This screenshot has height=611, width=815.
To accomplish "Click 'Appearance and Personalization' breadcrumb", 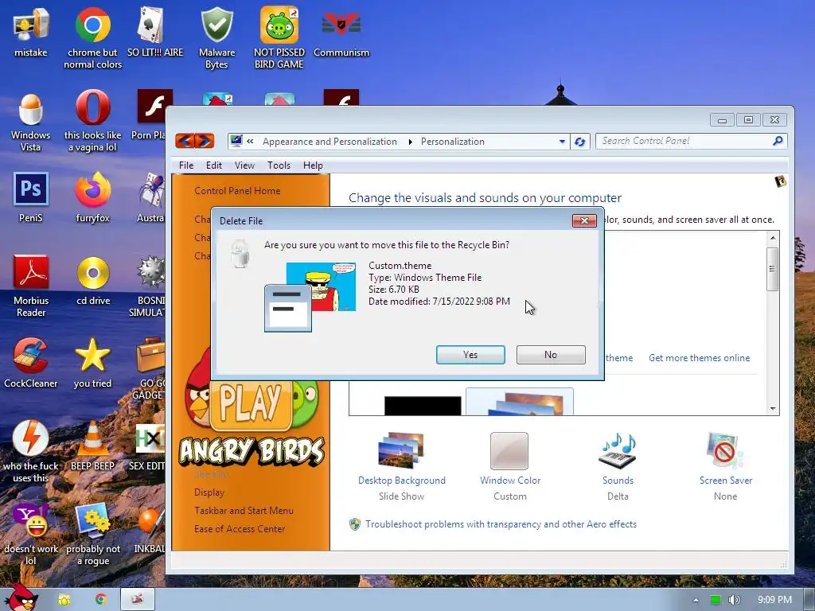I will click(x=330, y=142).
